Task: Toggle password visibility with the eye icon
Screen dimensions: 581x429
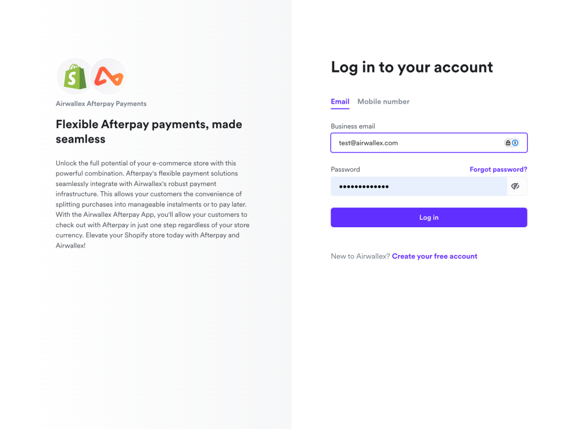Action: 515,186
